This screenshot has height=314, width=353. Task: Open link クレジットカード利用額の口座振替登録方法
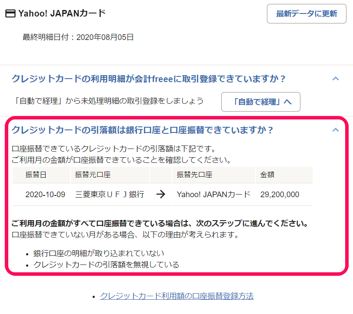(177, 296)
